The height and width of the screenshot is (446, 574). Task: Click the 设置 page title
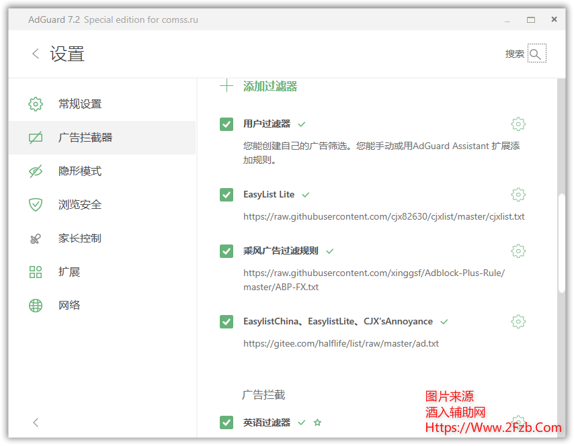coord(67,54)
